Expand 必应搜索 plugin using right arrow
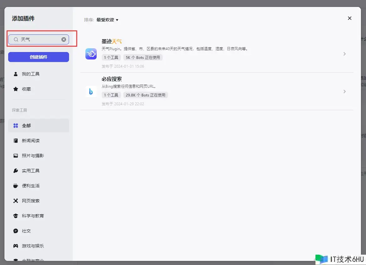Image resolution: width=366 pixels, height=265 pixels. pos(344,91)
